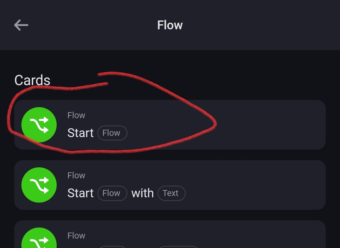Tap the 'Cards' section heading
This screenshot has height=248, width=340.
point(32,80)
